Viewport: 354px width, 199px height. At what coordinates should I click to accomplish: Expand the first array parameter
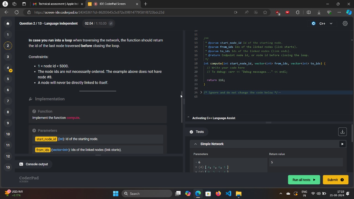click(x=196, y=167)
